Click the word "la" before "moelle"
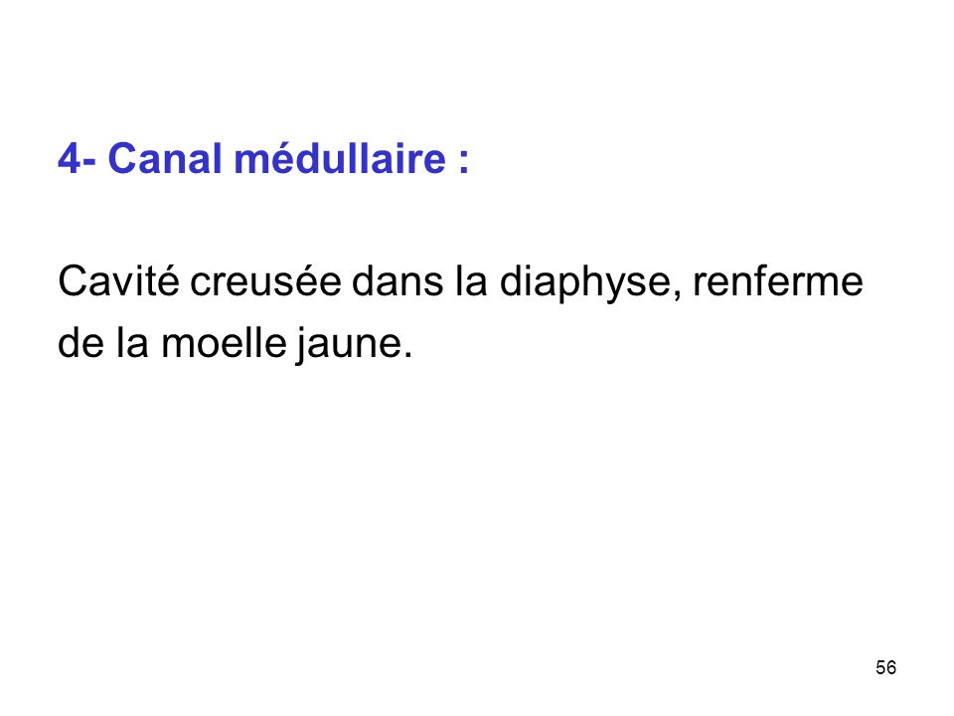954x716 pixels. [x=132, y=343]
